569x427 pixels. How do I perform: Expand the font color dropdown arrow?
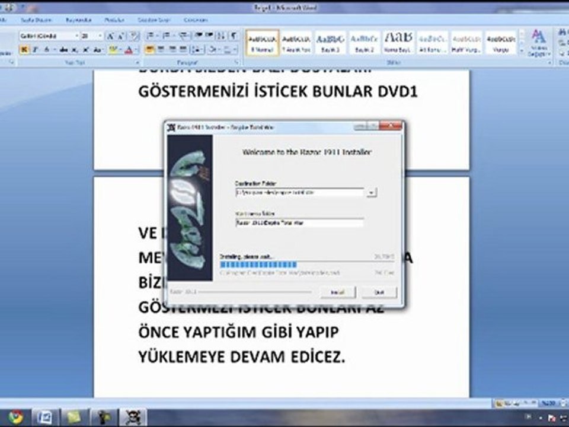point(136,50)
